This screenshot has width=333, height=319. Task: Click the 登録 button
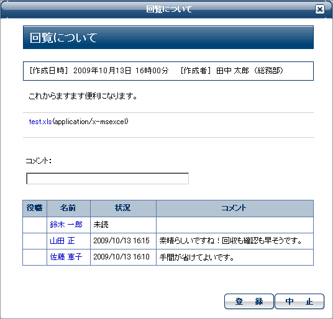249,301
